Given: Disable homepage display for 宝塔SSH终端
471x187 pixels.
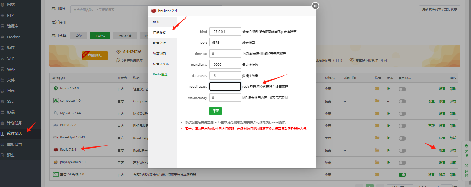Looking at the screenshot, I should coord(402,174).
